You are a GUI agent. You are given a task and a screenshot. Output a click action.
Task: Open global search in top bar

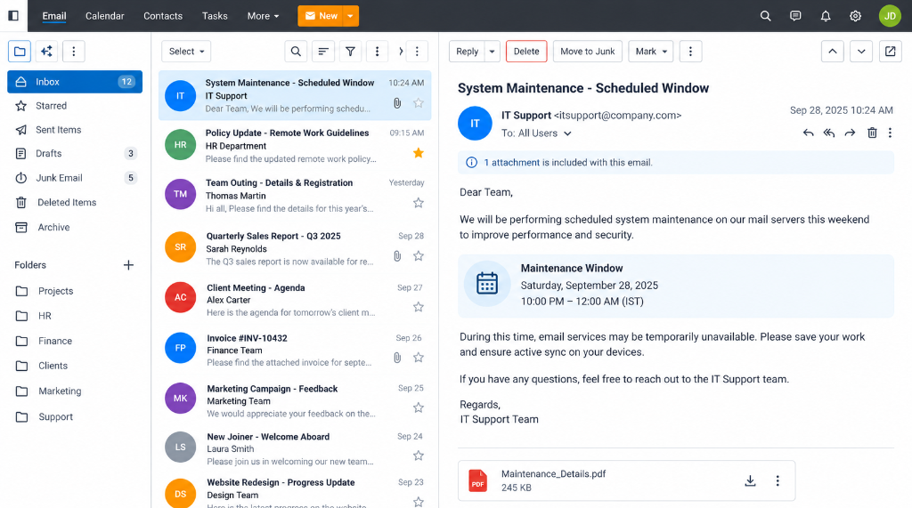click(765, 16)
